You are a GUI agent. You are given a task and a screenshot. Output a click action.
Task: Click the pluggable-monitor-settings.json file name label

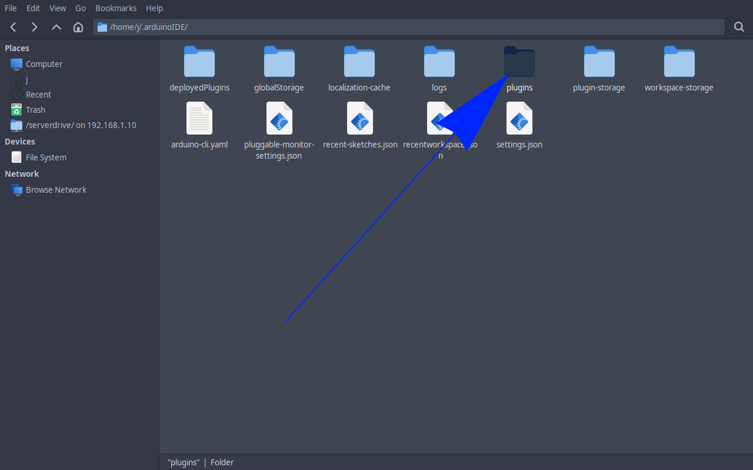(x=279, y=150)
